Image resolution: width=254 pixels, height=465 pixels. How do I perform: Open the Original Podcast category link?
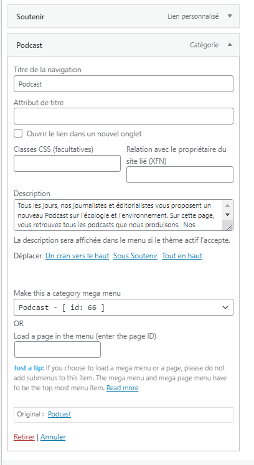pos(59,415)
